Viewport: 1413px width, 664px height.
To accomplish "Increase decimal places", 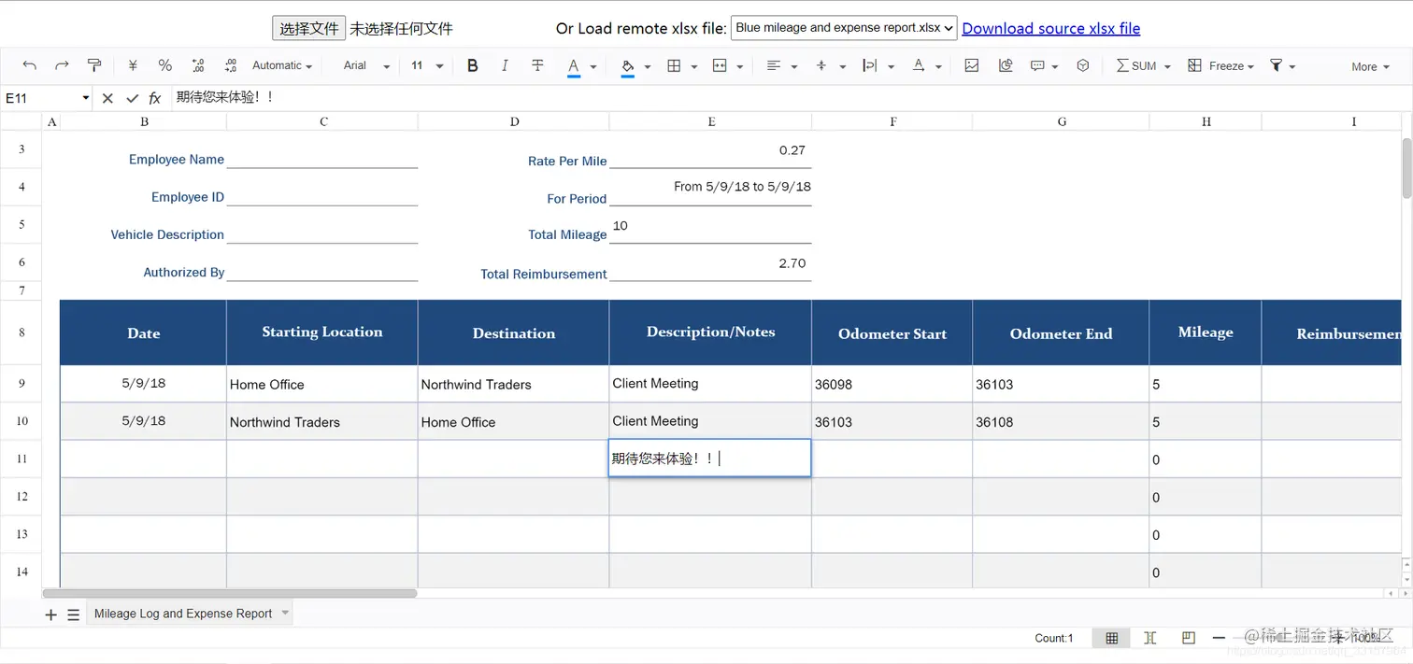I will [230, 65].
